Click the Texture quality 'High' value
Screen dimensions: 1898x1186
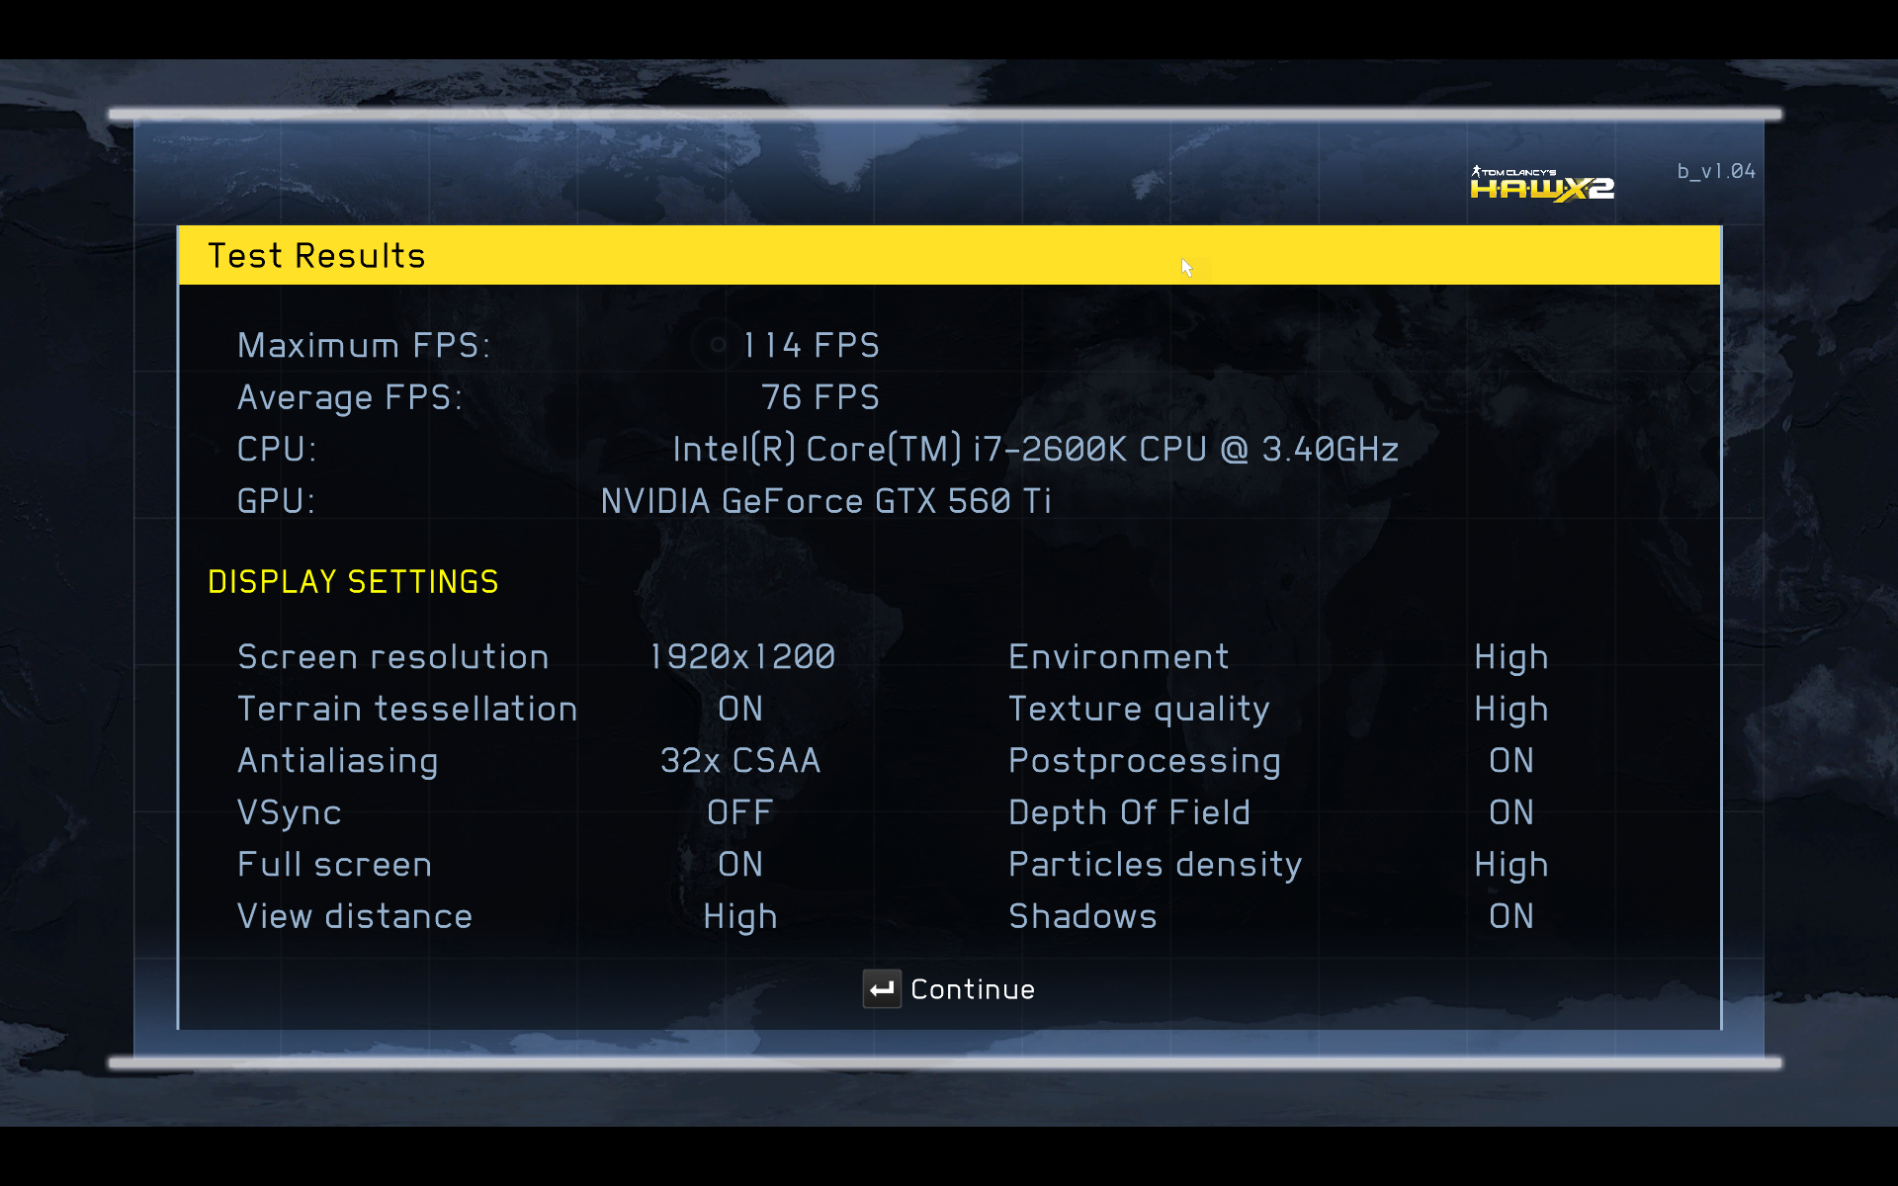[1511, 711]
